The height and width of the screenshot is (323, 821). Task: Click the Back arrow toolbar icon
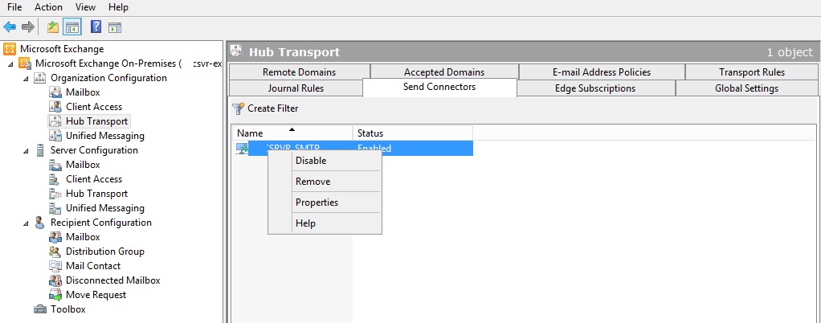[10, 27]
